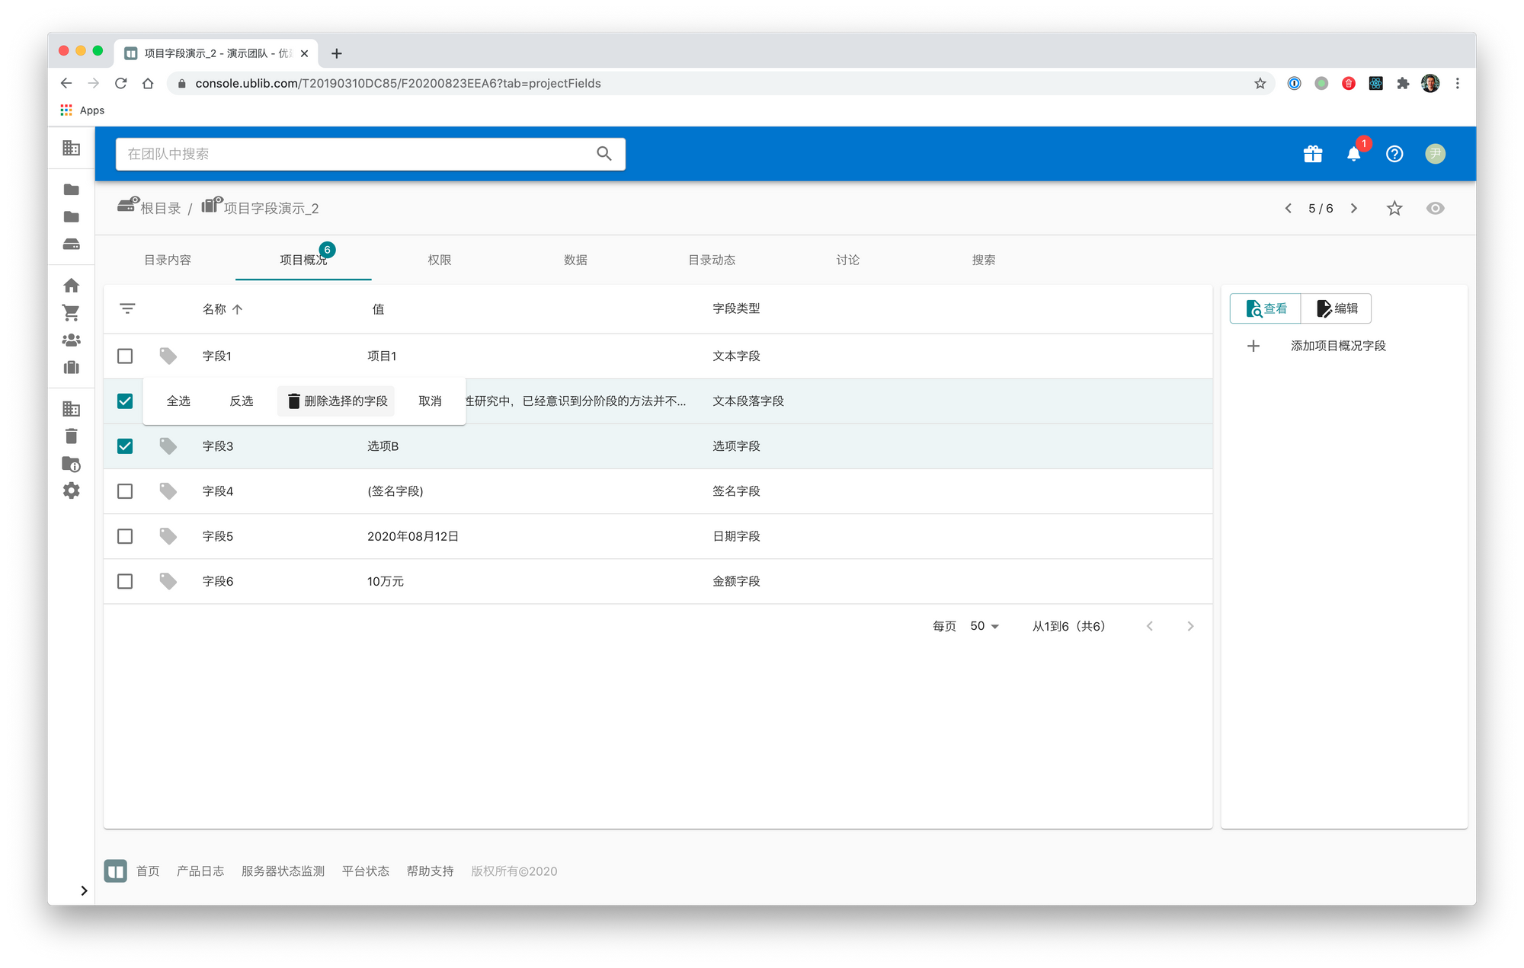Click the 在团队中搜索 search field

tap(358, 154)
